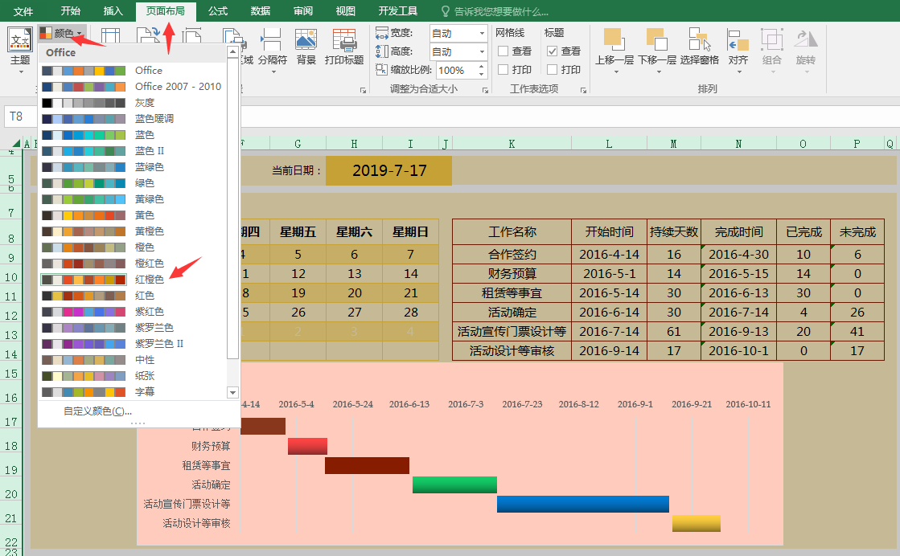The height and width of the screenshot is (556, 900).
Task: Open 工作表选项 dialog launcher
Action: tap(583, 90)
